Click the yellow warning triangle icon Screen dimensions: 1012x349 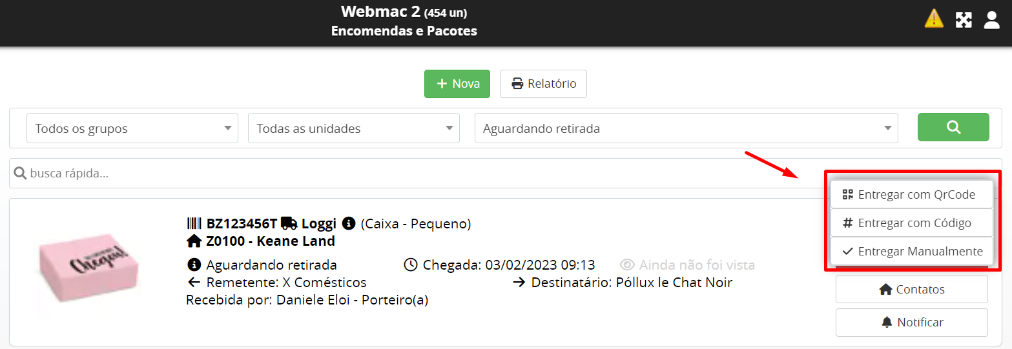[934, 19]
